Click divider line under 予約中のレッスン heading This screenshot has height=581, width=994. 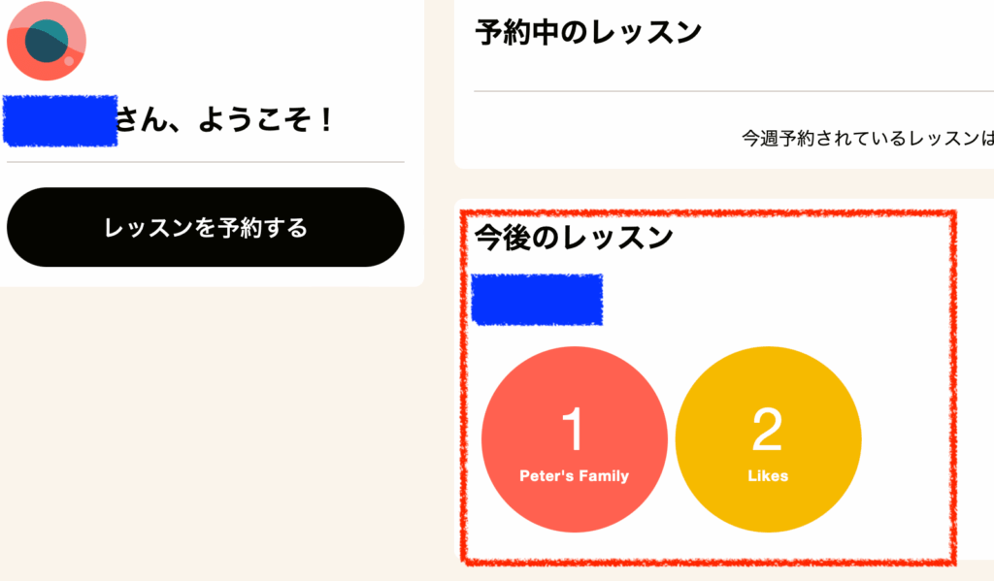click(x=734, y=91)
